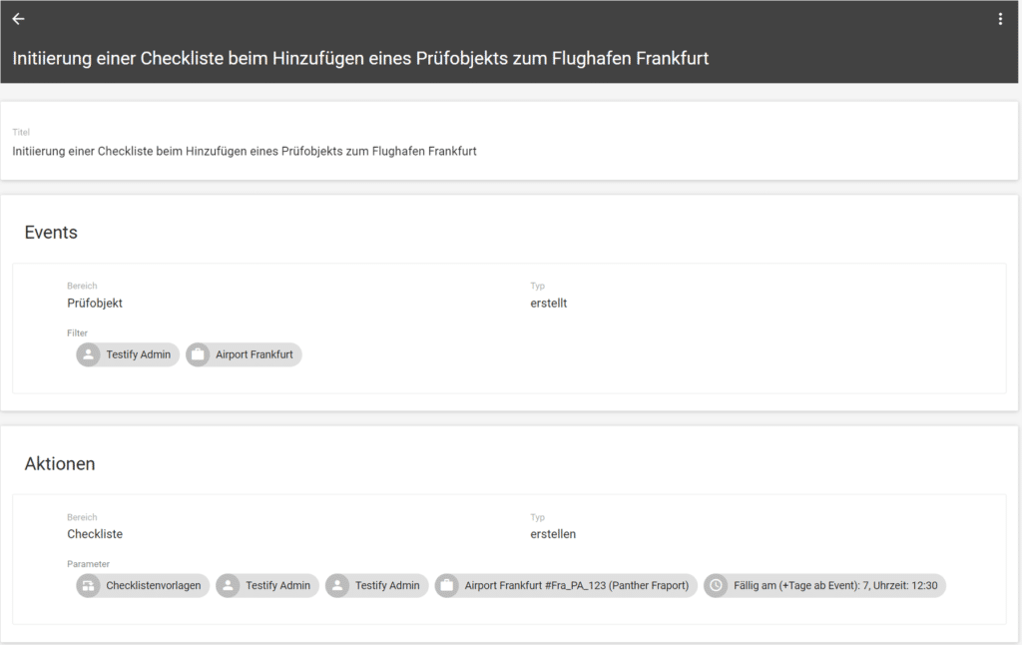Click the person icon on the Events Testify Admin chip
Viewport: 1022px width, 645px height.
coord(88,354)
